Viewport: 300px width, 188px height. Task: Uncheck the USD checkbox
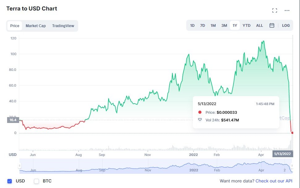[x=10, y=181]
